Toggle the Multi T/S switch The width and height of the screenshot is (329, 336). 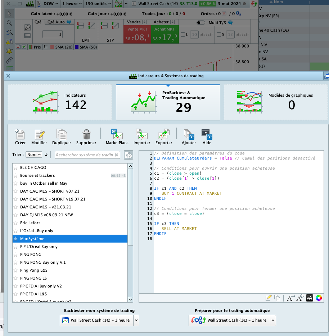pos(201,22)
